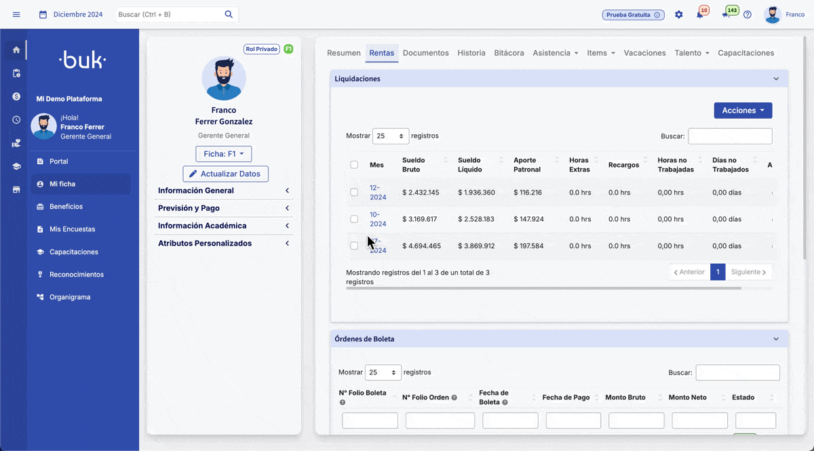
Task: Click the Prueba Gratuita badge
Action: click(633, 15)
